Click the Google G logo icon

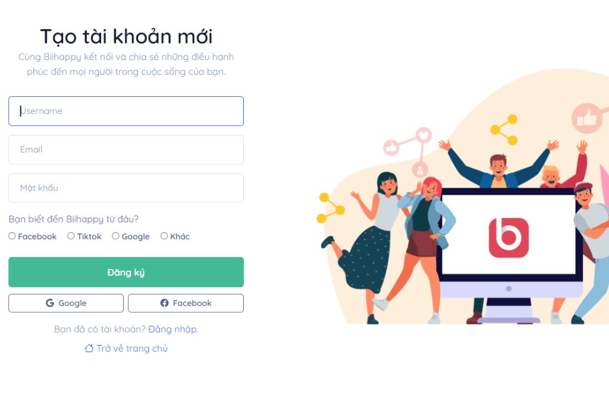coord(50,303)
